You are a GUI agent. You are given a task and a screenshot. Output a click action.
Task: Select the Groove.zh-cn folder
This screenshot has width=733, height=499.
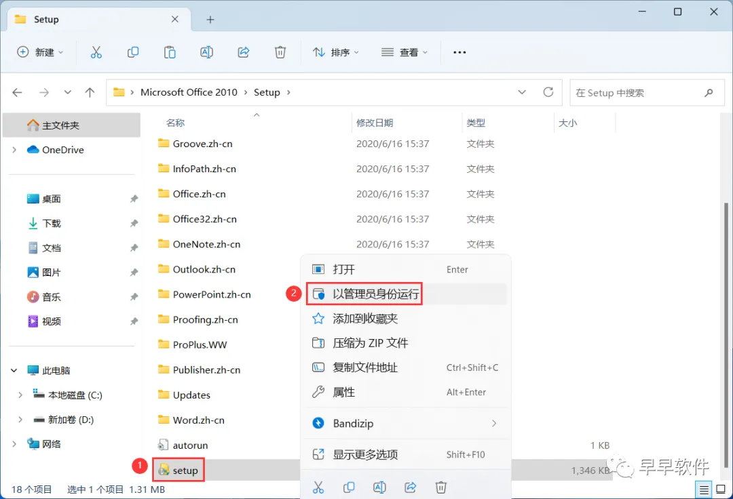coord(202,144)
